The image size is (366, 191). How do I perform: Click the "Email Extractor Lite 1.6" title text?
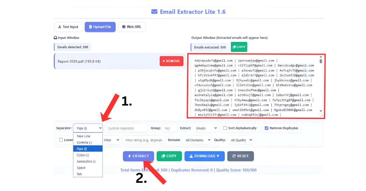193,12
